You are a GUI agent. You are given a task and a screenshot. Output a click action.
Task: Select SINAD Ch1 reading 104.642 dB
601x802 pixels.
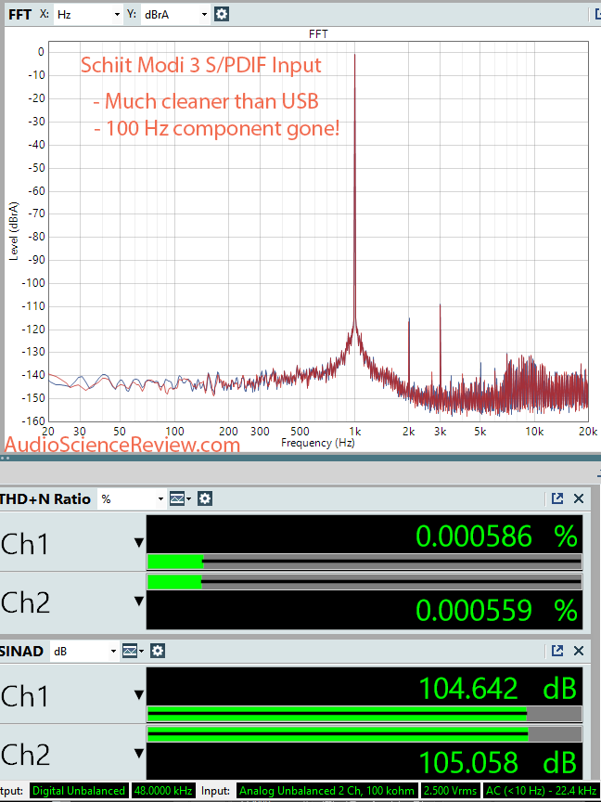pyautogui.click(x=498, y=689)
